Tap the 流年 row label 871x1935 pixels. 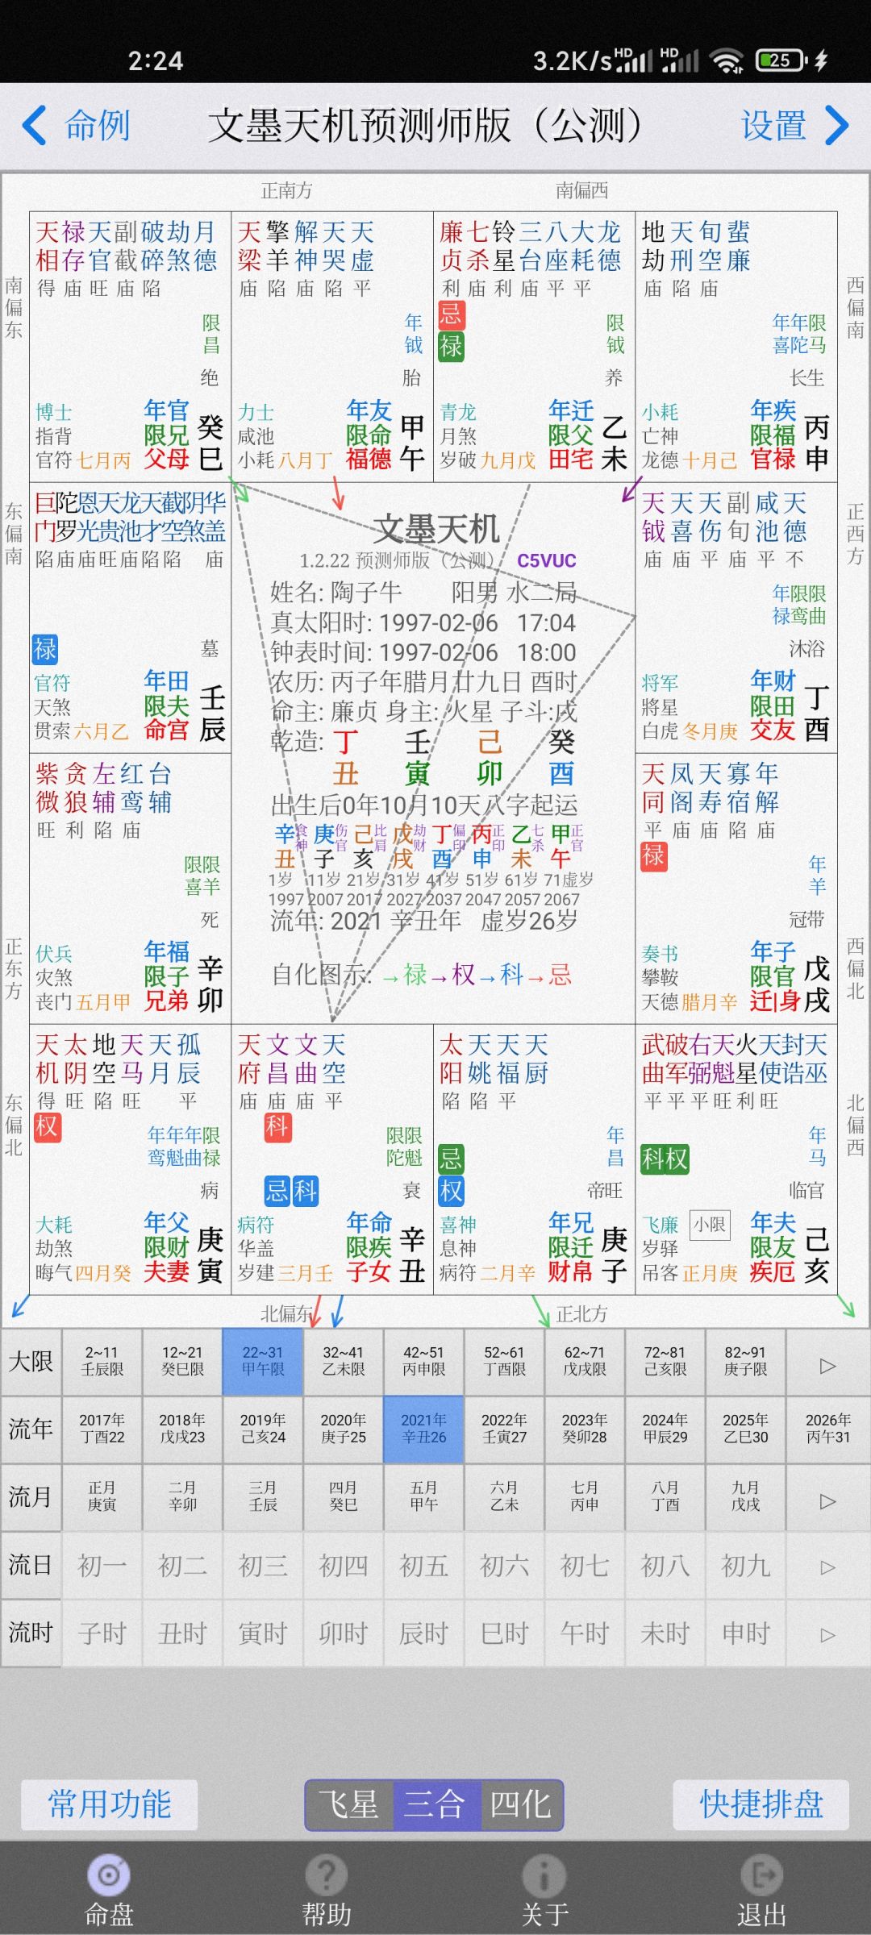31,1429
